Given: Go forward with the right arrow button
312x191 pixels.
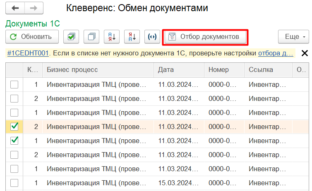Looking at the screenshot, I should [x=34, y=8].
